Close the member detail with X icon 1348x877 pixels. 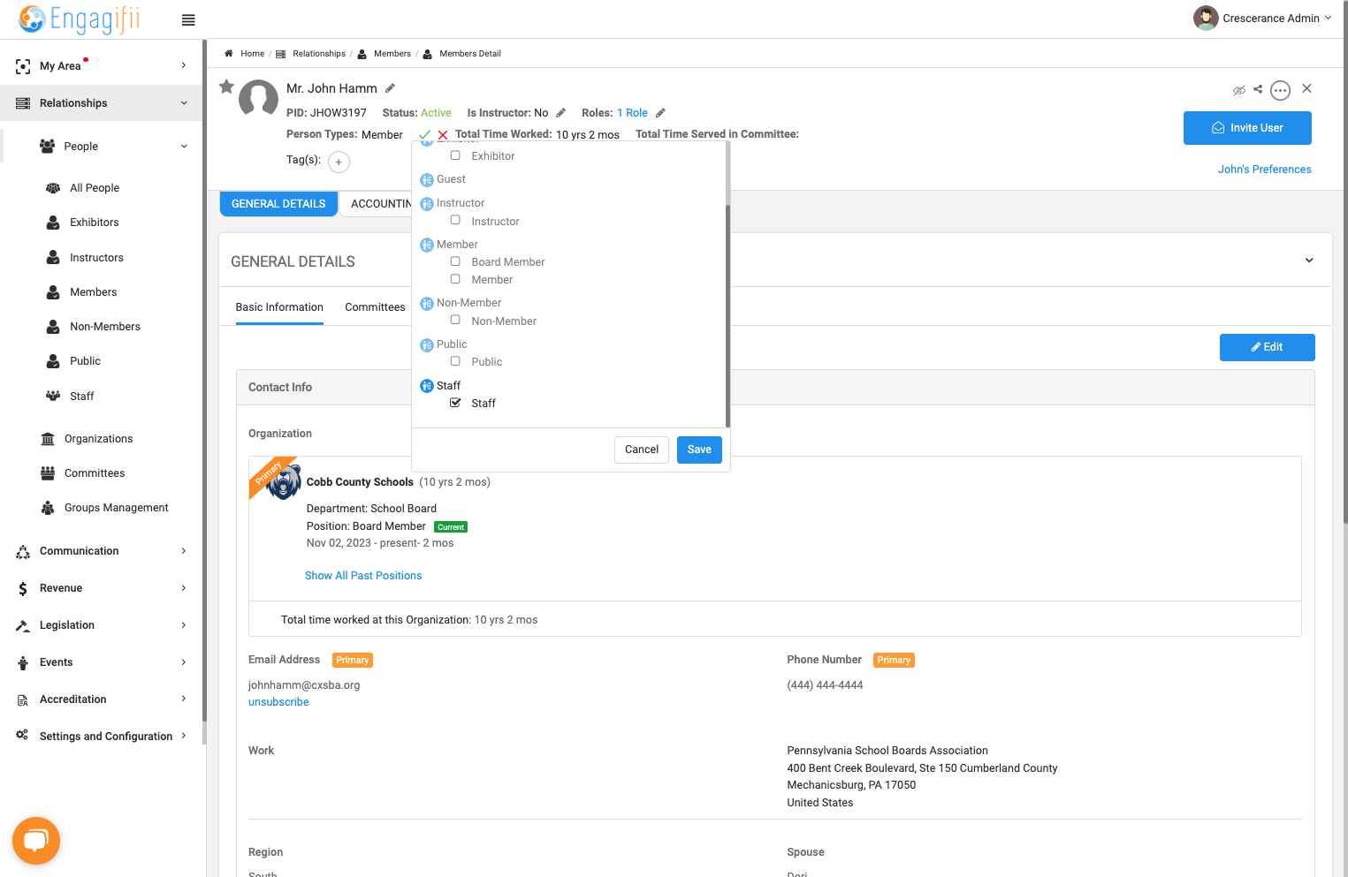[x=1306, y=88]
